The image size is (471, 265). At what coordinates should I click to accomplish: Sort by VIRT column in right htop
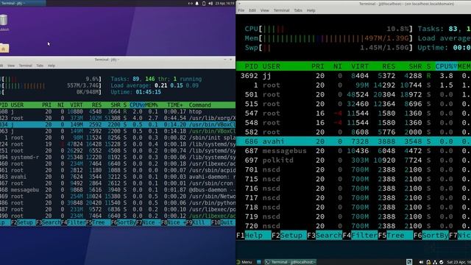[360, 66]
